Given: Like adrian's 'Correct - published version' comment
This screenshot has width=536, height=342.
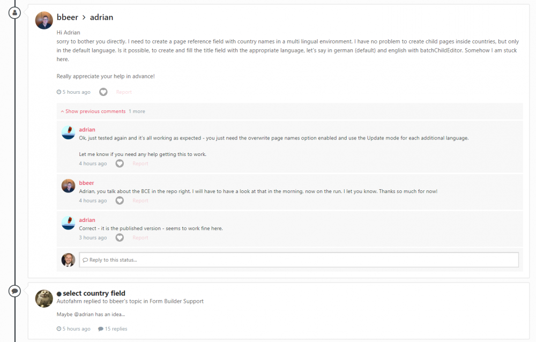Looking at the screenshot, I should 120,237.
